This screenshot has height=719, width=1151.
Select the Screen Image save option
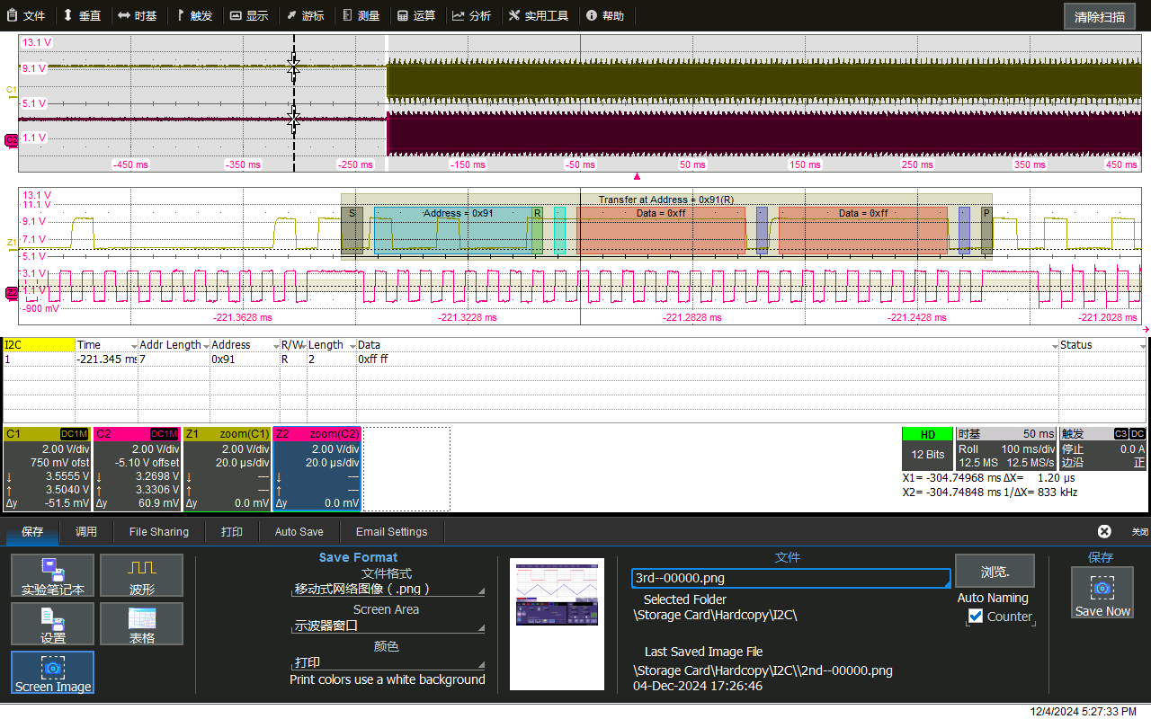click(x=52, y=673)
